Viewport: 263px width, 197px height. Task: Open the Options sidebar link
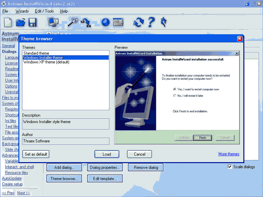point(11,86)
